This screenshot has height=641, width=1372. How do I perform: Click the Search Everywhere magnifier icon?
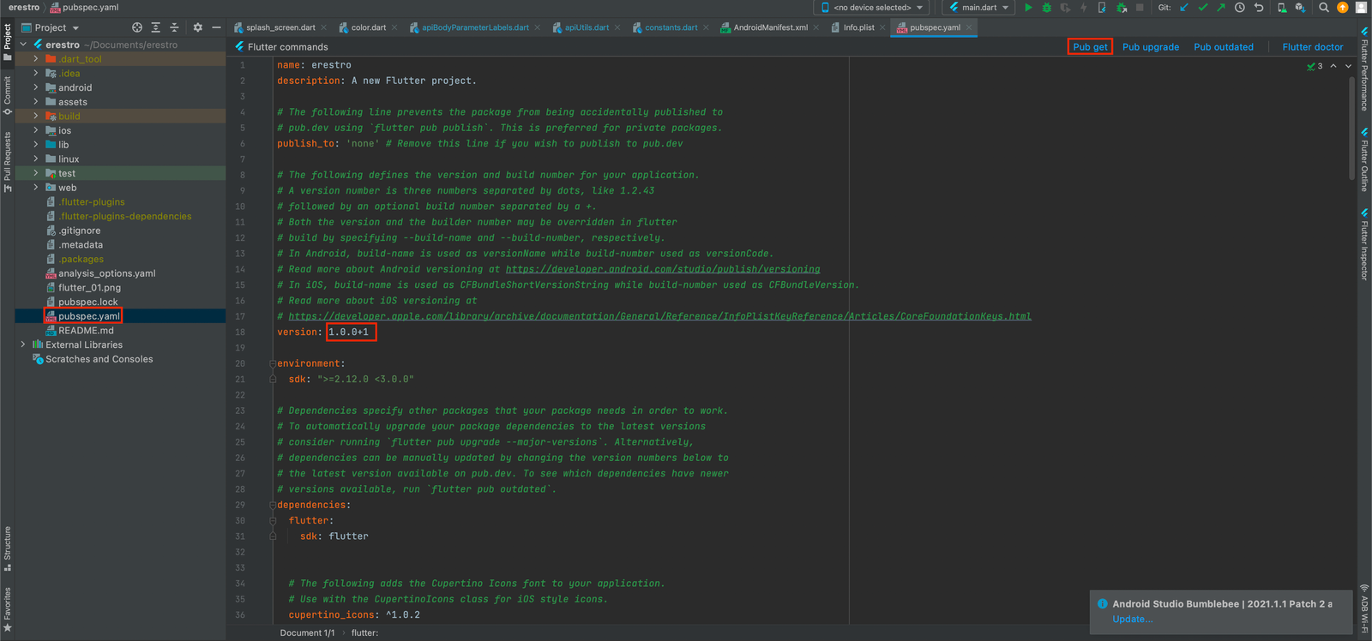(1324, 8)
